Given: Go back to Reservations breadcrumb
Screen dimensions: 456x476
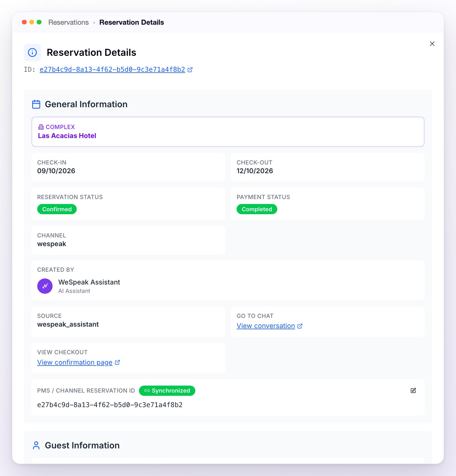Looking at the screenshot, I should (69, 22).
